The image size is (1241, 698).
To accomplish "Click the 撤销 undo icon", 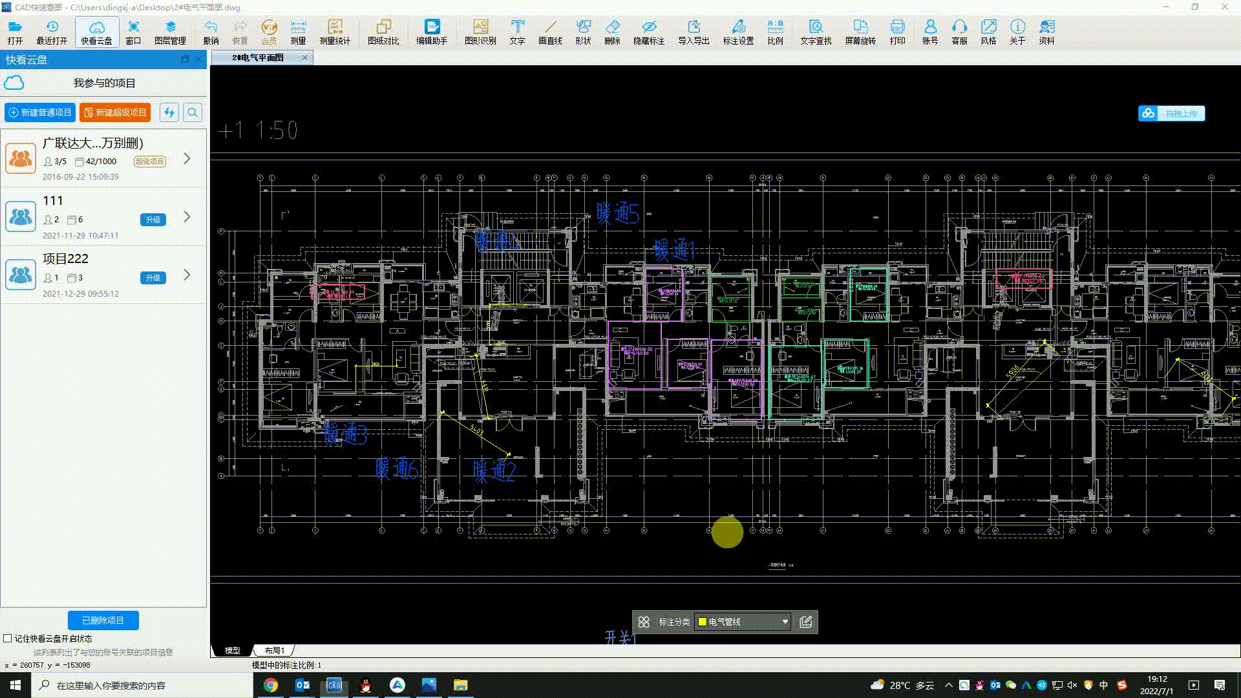I will (211, 32).
